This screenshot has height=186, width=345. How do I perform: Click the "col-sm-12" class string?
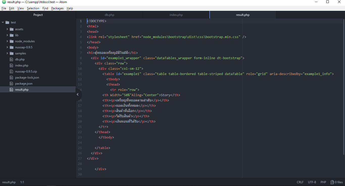pyautogui.click(x=132, y=69)
